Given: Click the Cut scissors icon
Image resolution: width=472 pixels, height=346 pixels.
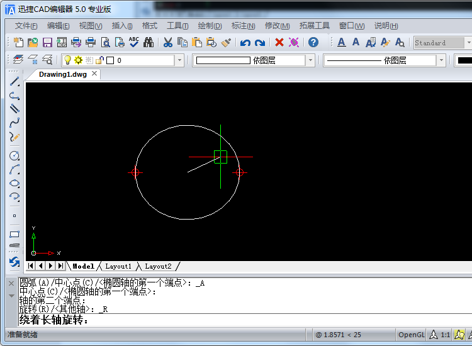Looking at the screenshot, I should click(x=167, y=42).
